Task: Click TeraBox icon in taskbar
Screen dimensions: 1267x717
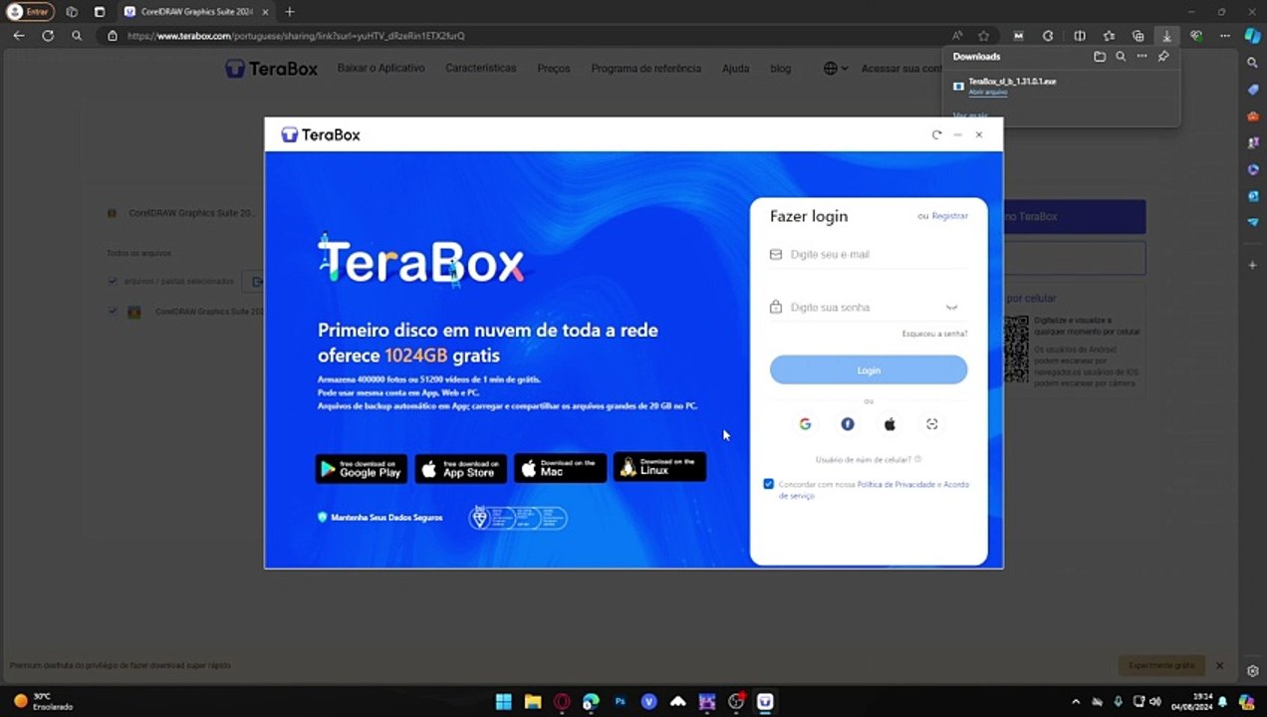Action: tap(765, 701)
